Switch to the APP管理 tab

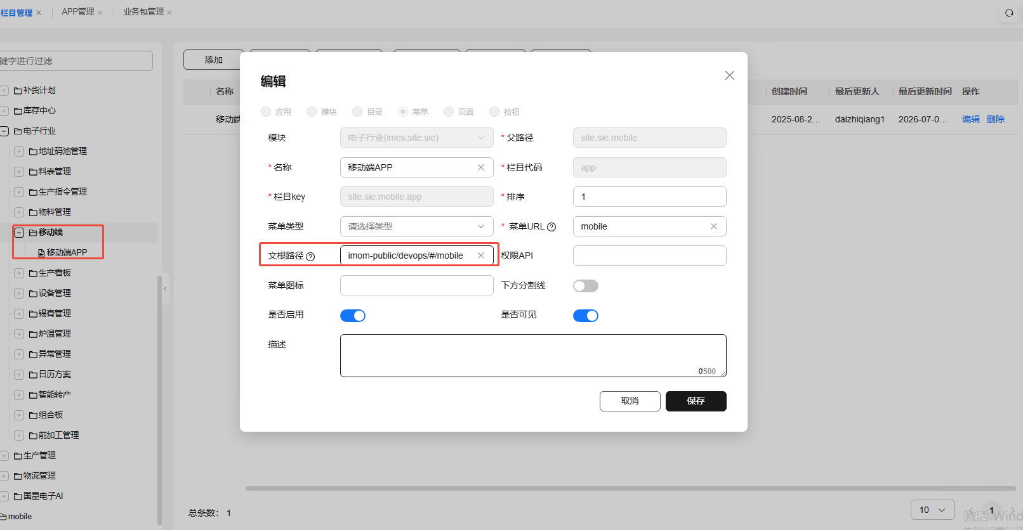pos(78,12)
